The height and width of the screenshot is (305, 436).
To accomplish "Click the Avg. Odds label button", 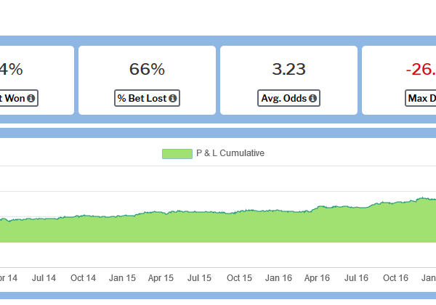I will point(288,98).
